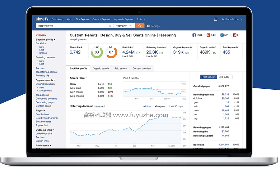Select the Organic search tab

101,68
